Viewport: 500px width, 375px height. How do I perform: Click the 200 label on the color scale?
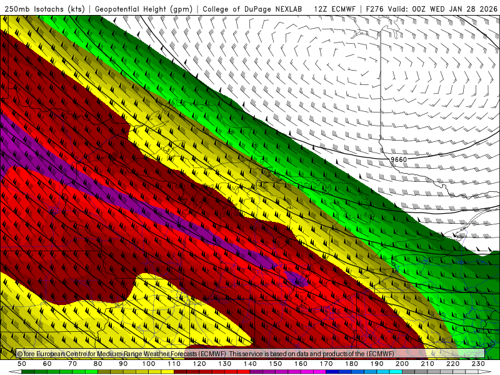coord(402,364)
